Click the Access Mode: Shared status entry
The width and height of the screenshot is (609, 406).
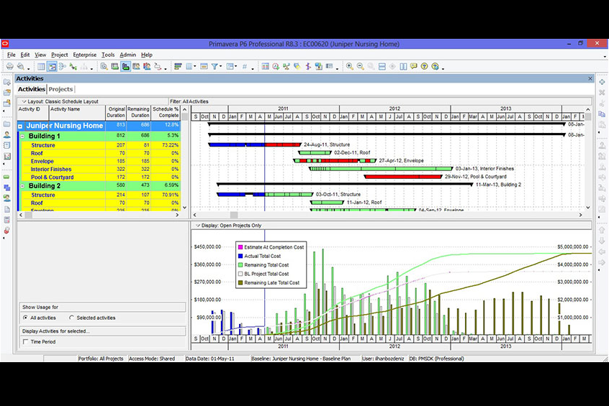tap(152, 359)
